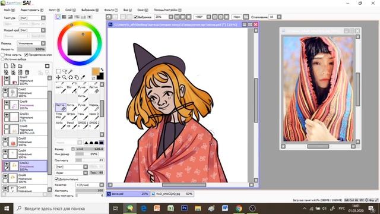Click the orange foreground color swatch
Screen dimensions: 380x214
click(96, 71)
